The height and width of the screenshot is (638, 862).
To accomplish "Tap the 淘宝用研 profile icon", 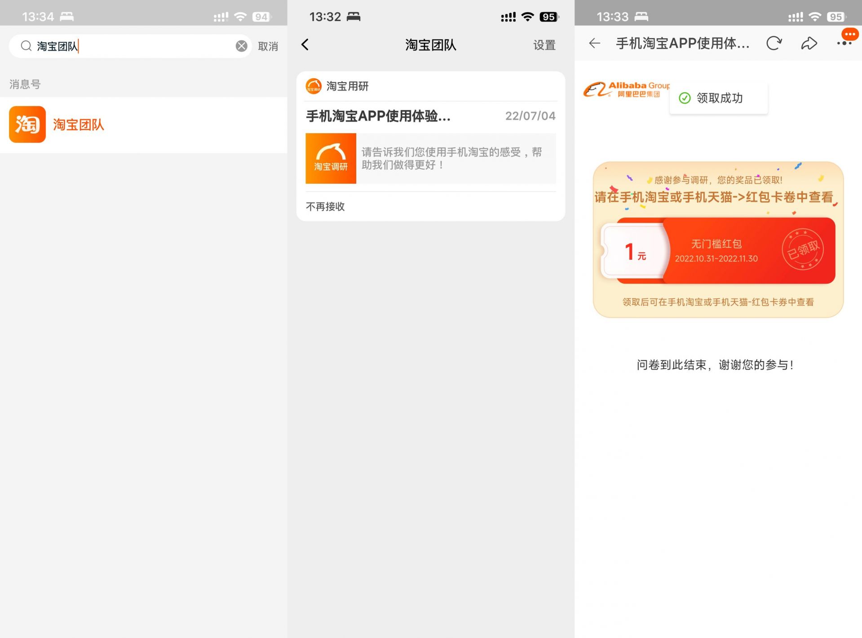I will 314,86.
